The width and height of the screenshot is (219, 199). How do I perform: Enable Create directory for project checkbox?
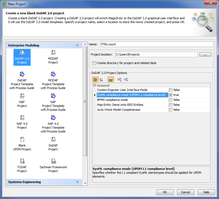point(94,63)
